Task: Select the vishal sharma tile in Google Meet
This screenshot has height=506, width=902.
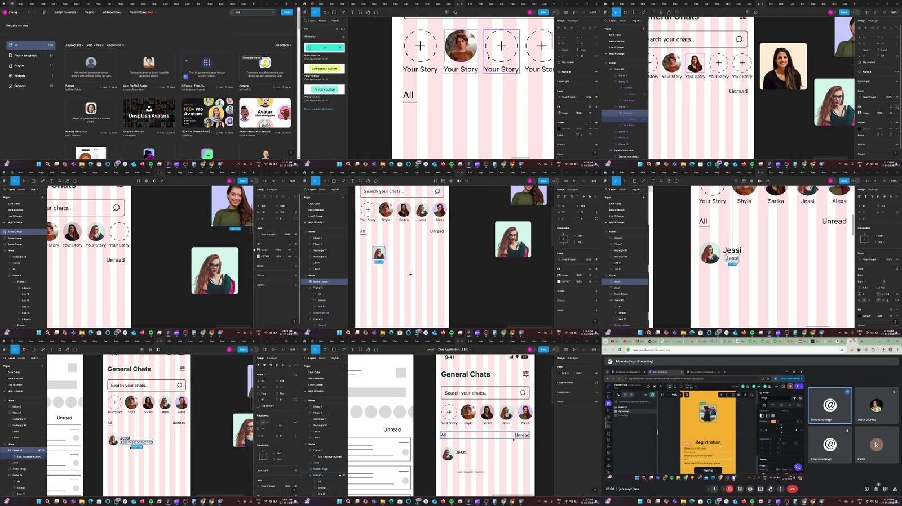Action: tap(876, 405)
